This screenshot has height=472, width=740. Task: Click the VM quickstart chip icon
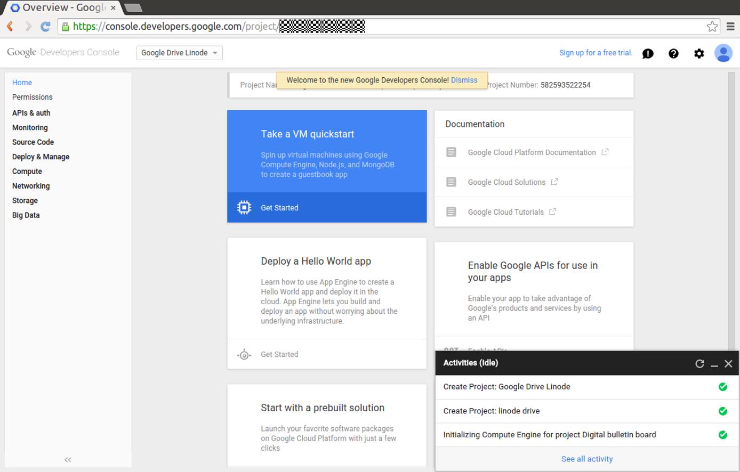pyautogui.click(x=244, y=208)
